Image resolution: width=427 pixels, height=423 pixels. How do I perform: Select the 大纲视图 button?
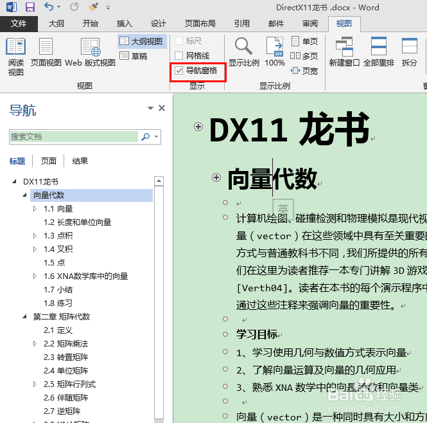142,41
